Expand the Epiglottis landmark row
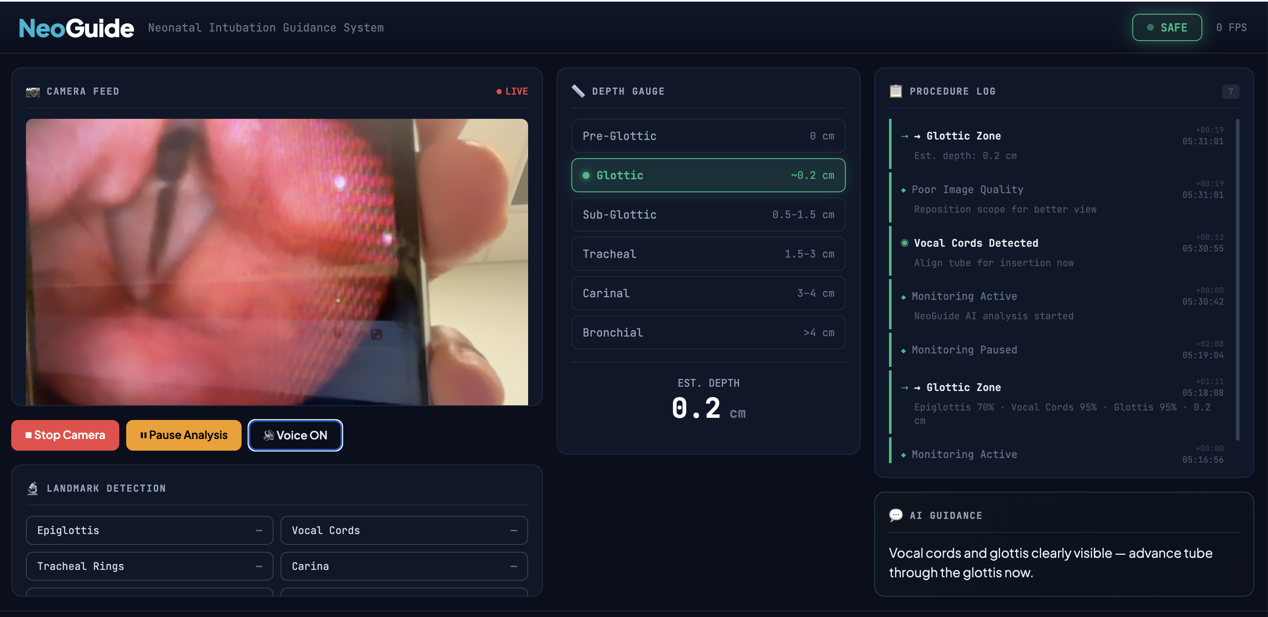This screenshot has height=617, width=1268. click(x=149, y=530)
